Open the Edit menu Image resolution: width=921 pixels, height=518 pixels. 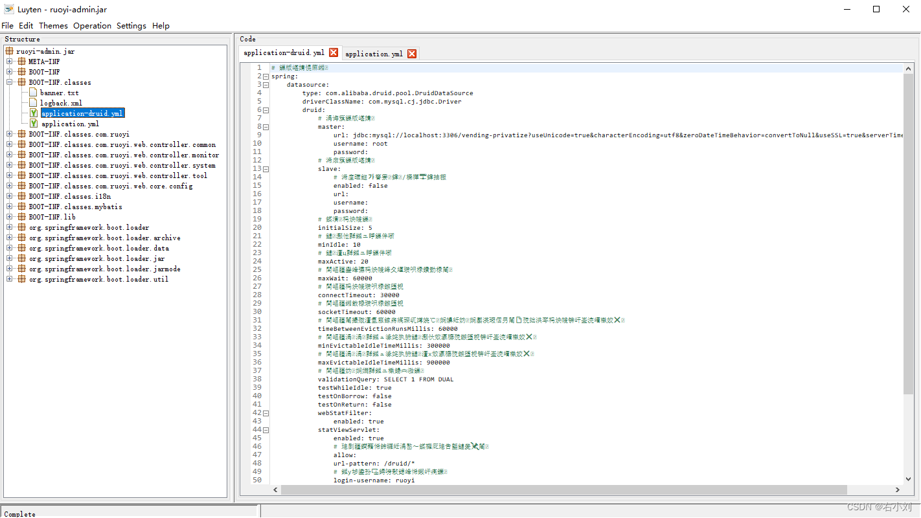[x=26, y=26]
